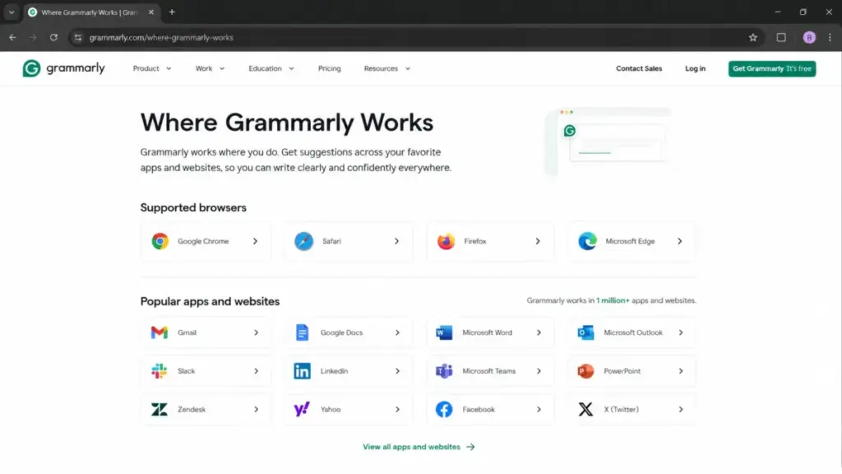Select the Slack icon
Viewport: 842px width, 474px height.
coord(159,371)
